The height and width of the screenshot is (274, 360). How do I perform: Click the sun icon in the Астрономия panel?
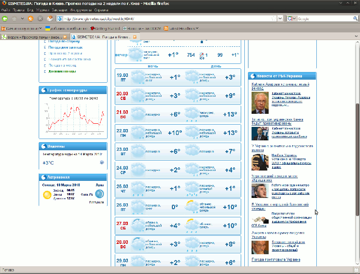pyautogui.click(x=47, y=194)
